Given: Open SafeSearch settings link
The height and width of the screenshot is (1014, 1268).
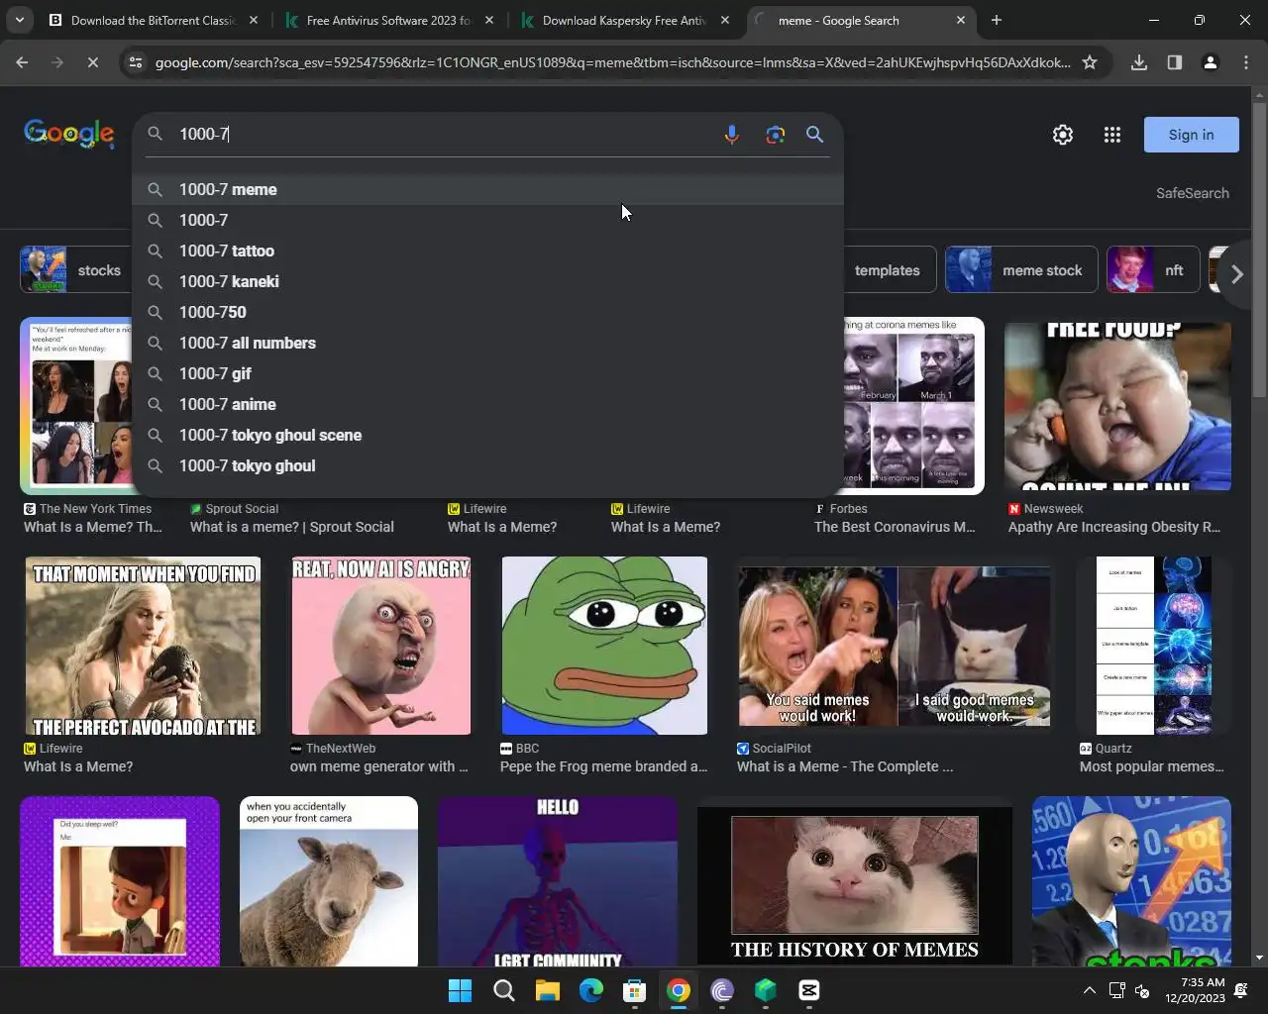Looking at the screenshot, I should (x=1192, y=193).
